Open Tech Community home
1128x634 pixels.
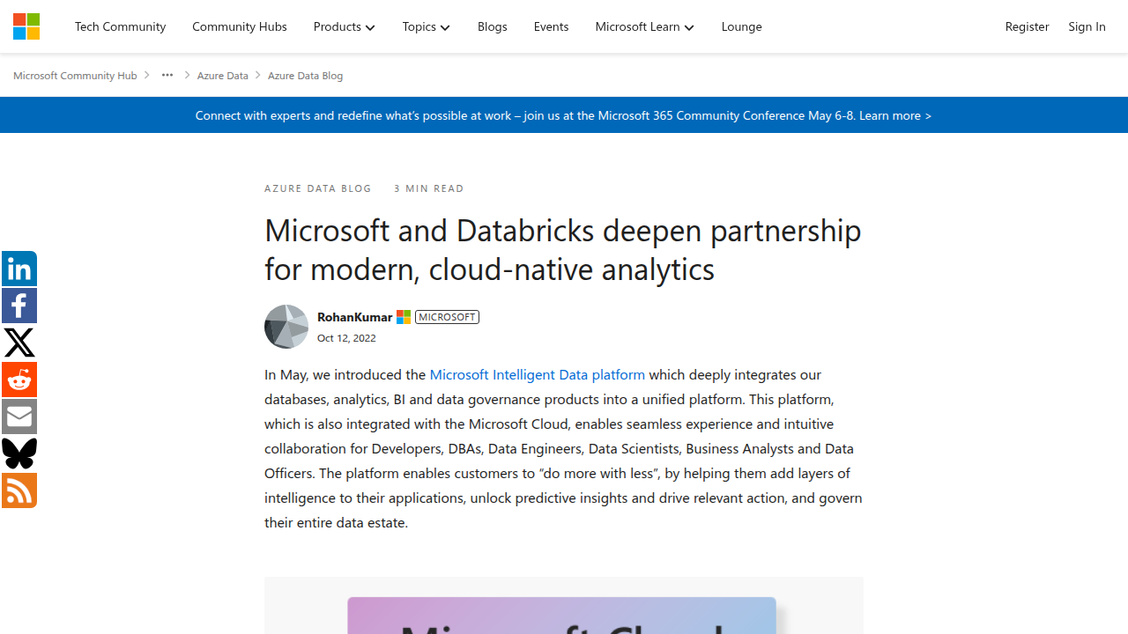click(120, 26)
